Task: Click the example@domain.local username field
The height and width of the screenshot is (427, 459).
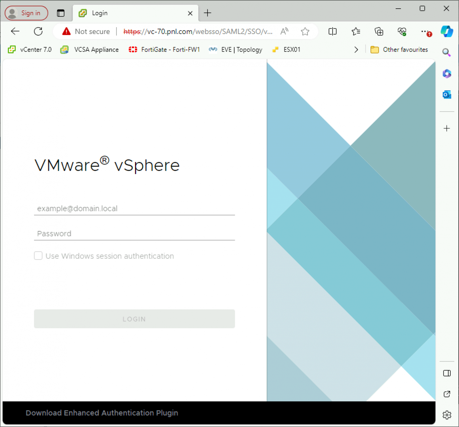Action: 134,209
